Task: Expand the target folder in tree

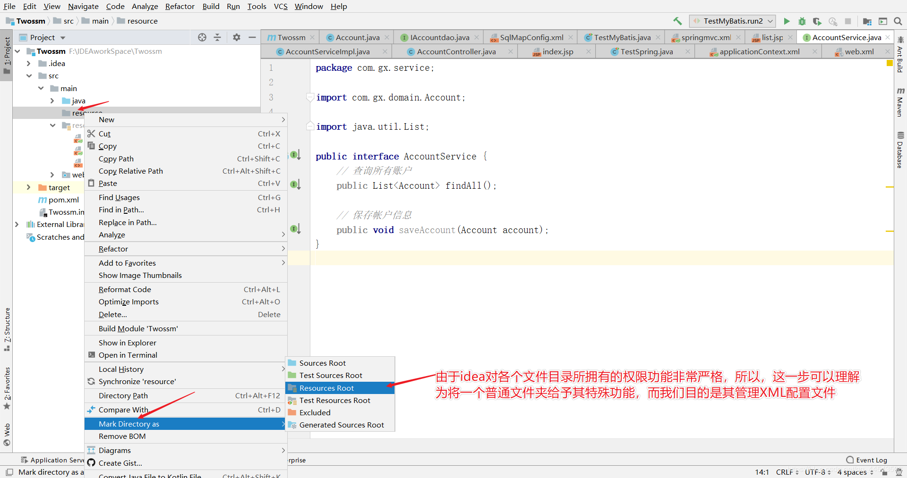Action: point(29,187)
